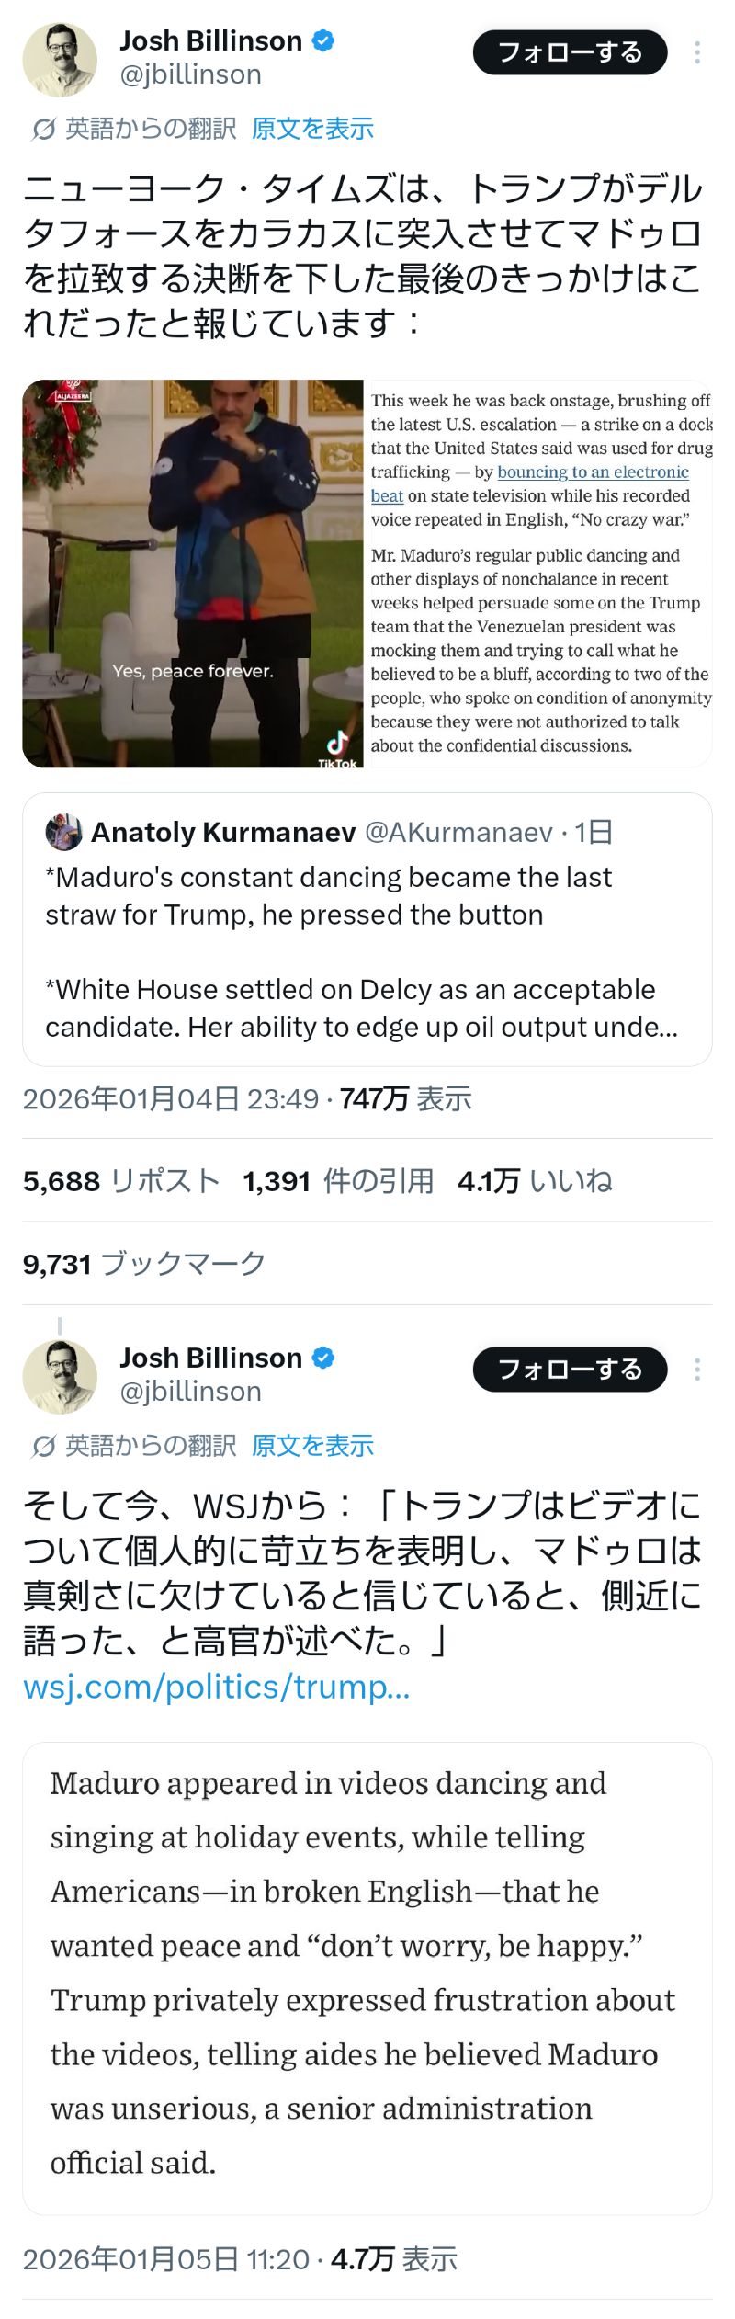Click Anatoly Kurmanaev's small avatar in quoted tweet

[63, 832]
